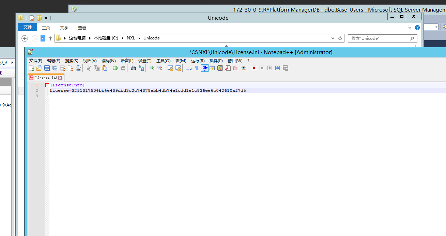Switch to the 查看 ribbon tab
The height and width of the screenshot is (236, 446).
click(82, 28)
